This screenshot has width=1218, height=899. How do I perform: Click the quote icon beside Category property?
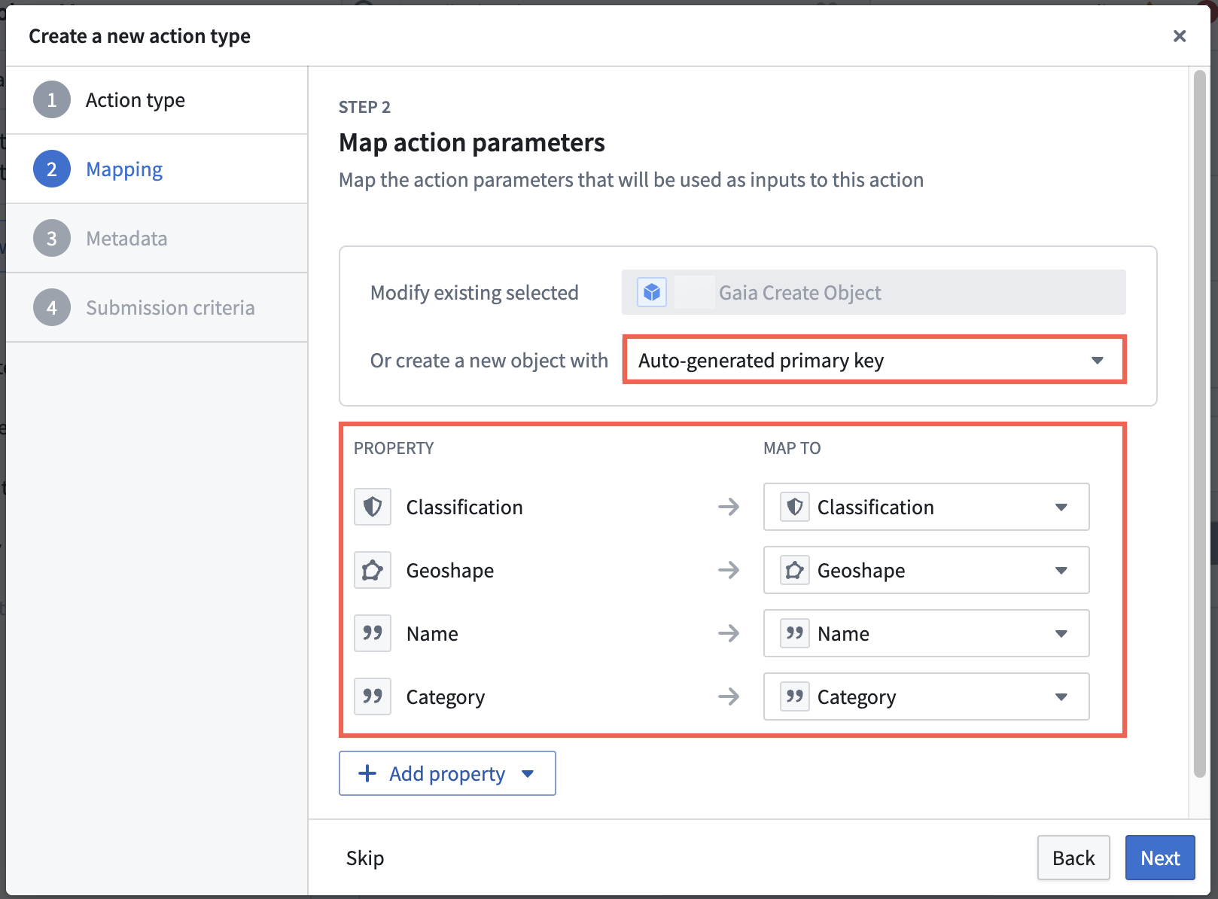(x=372, y=696)
